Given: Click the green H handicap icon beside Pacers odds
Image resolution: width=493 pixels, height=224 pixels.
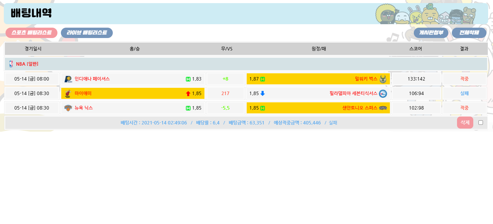Looking at the screenshot, I should [x=188, y=79].
